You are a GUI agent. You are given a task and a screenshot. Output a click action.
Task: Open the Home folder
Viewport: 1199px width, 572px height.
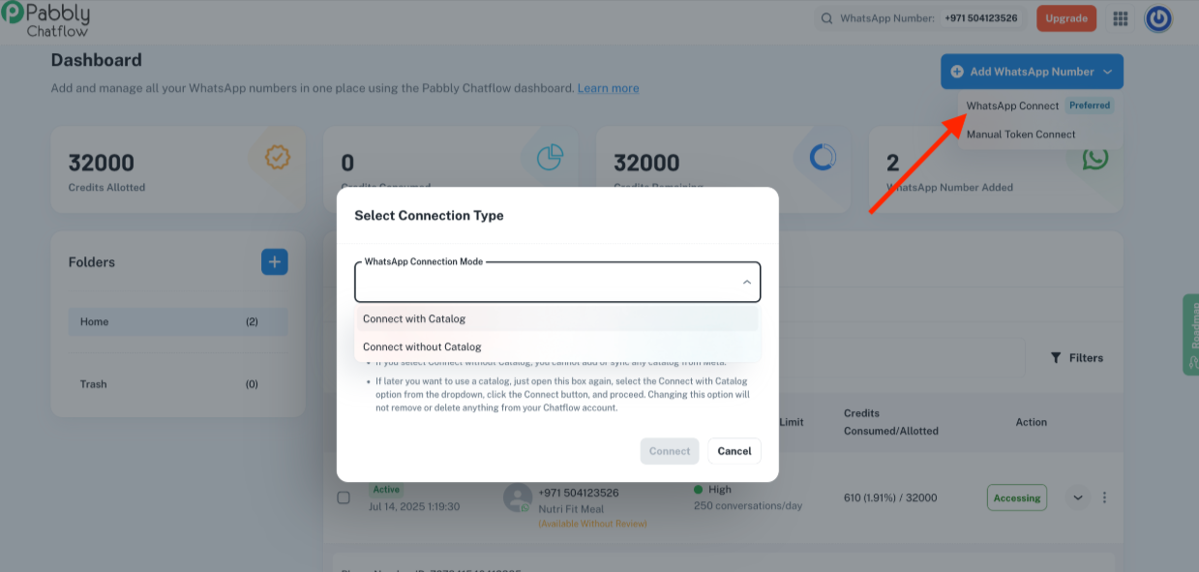[x=178, y=321]
